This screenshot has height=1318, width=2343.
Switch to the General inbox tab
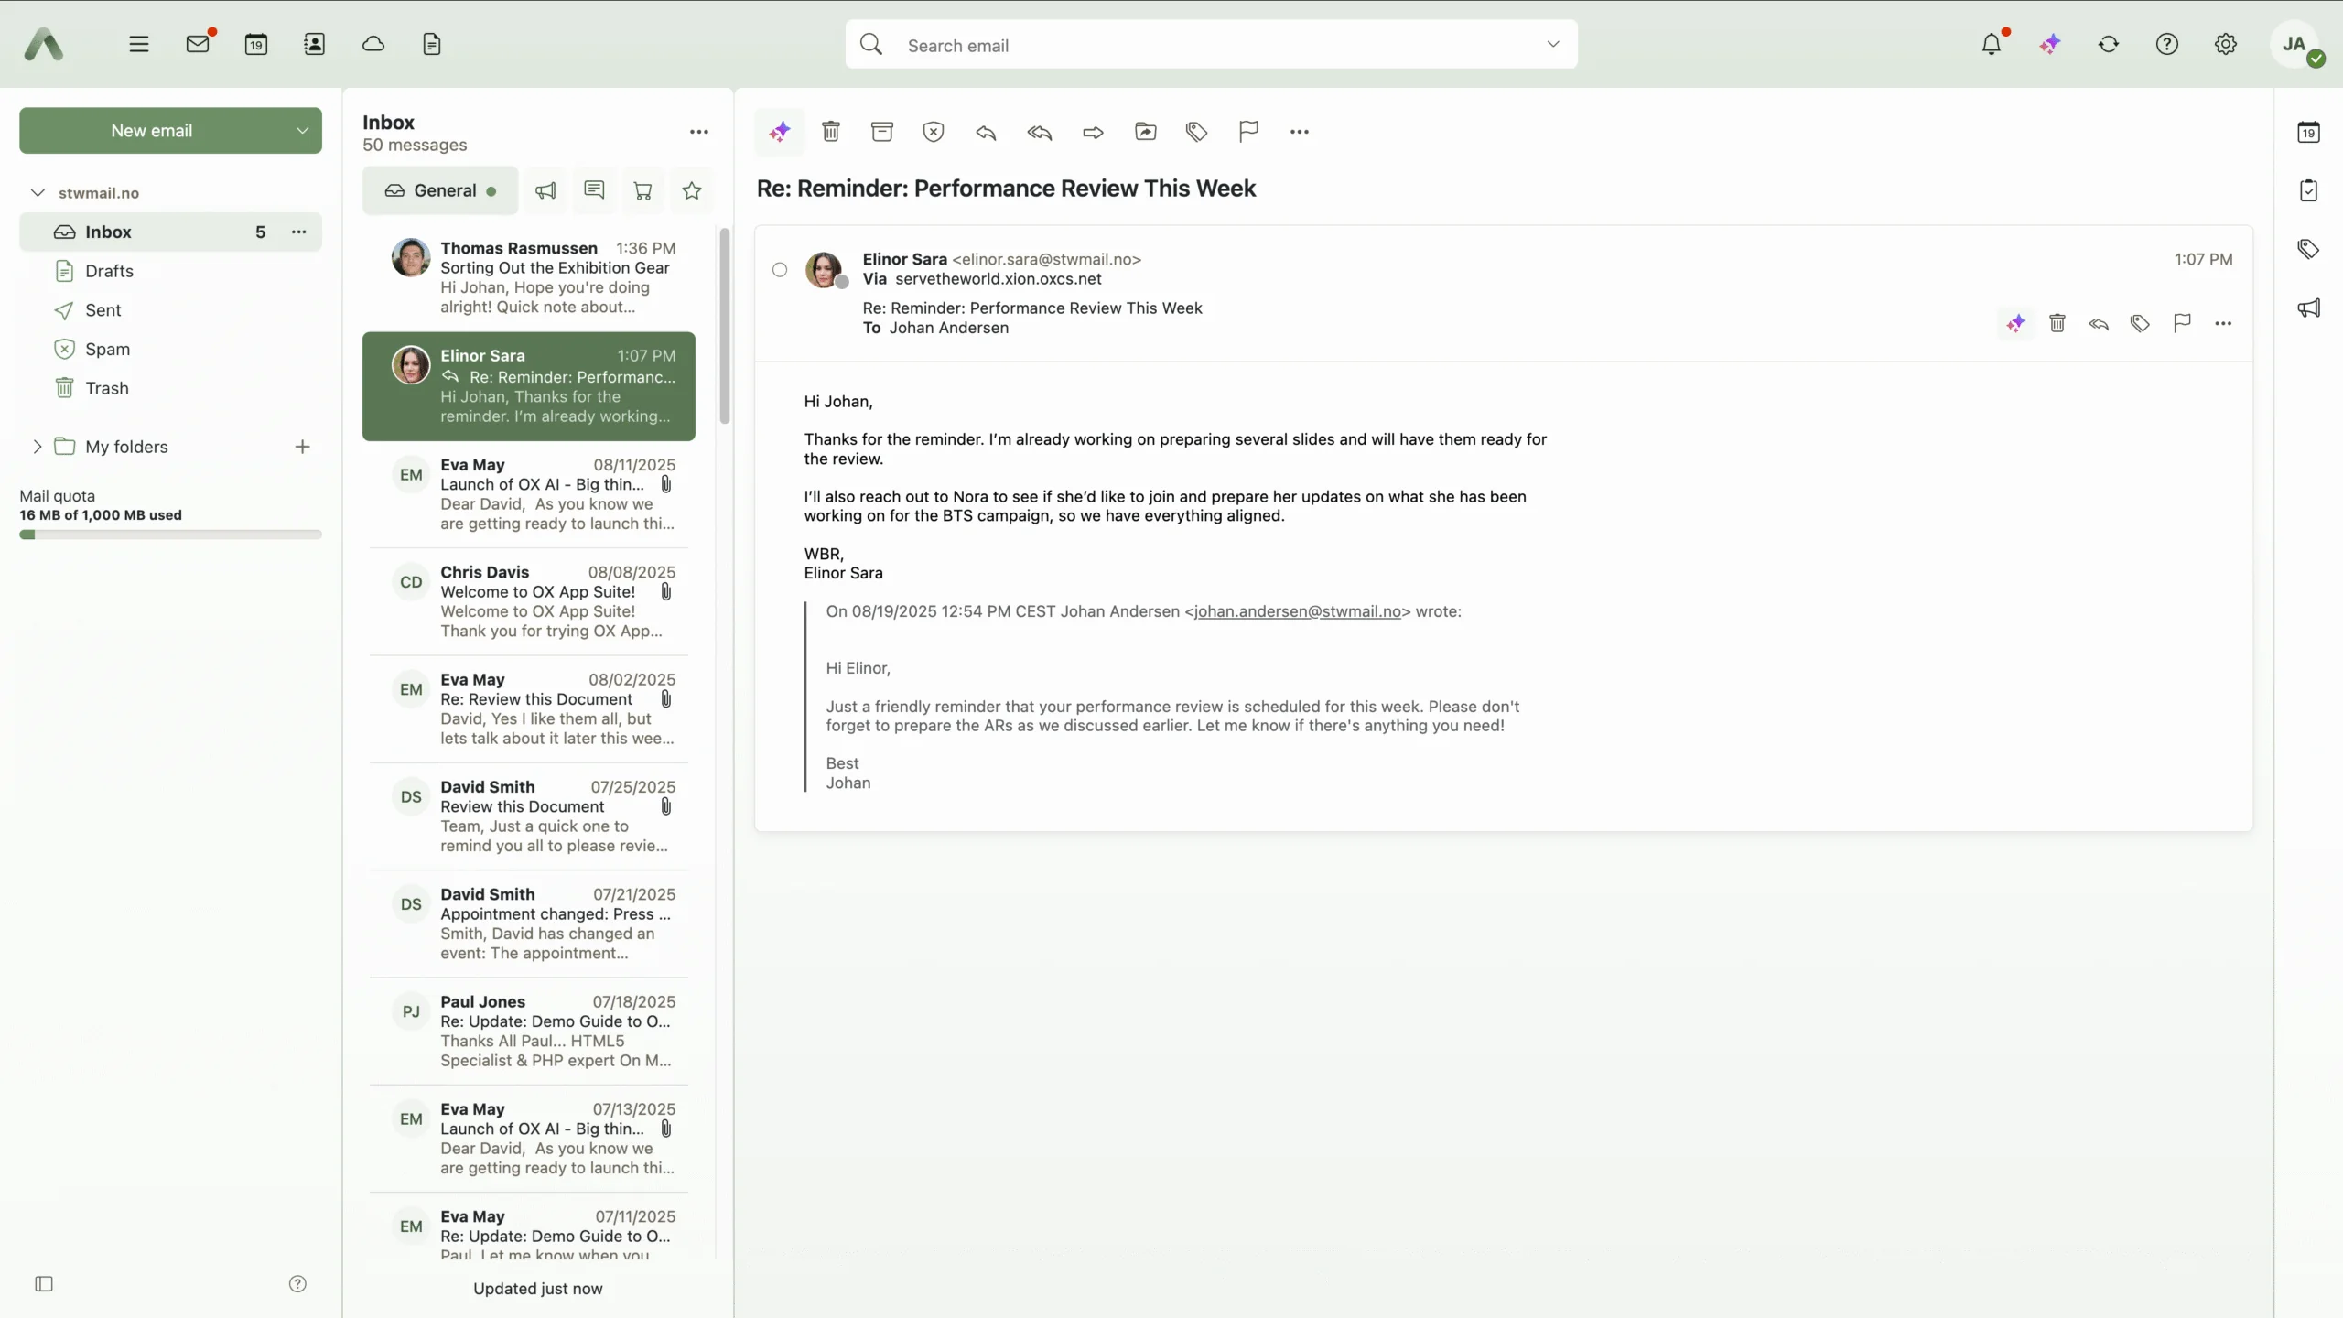(x=441, y=190)
